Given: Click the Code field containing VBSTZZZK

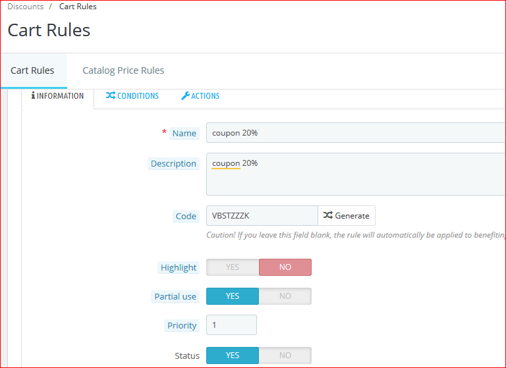Looking at the screenshot, I should (x=262, y=216).
